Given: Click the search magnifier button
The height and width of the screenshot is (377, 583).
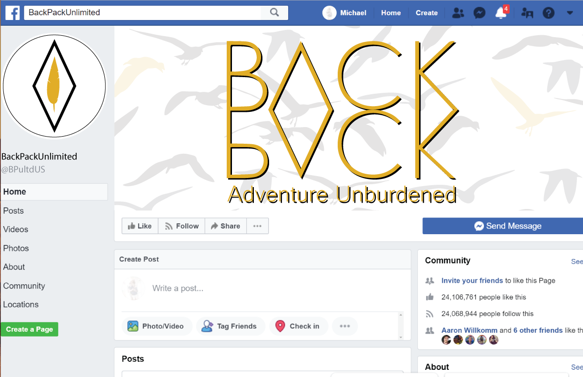Looking at the screenshot, I should point(274,13).
